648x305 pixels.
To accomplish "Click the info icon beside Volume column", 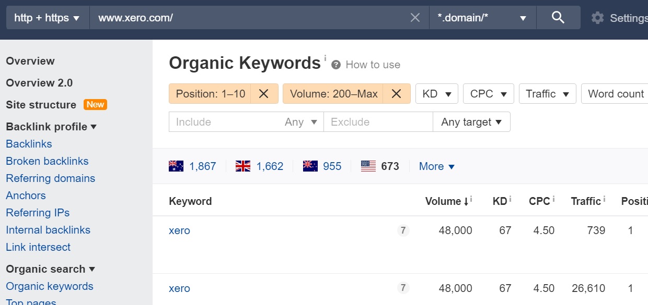I will point(471,199).
